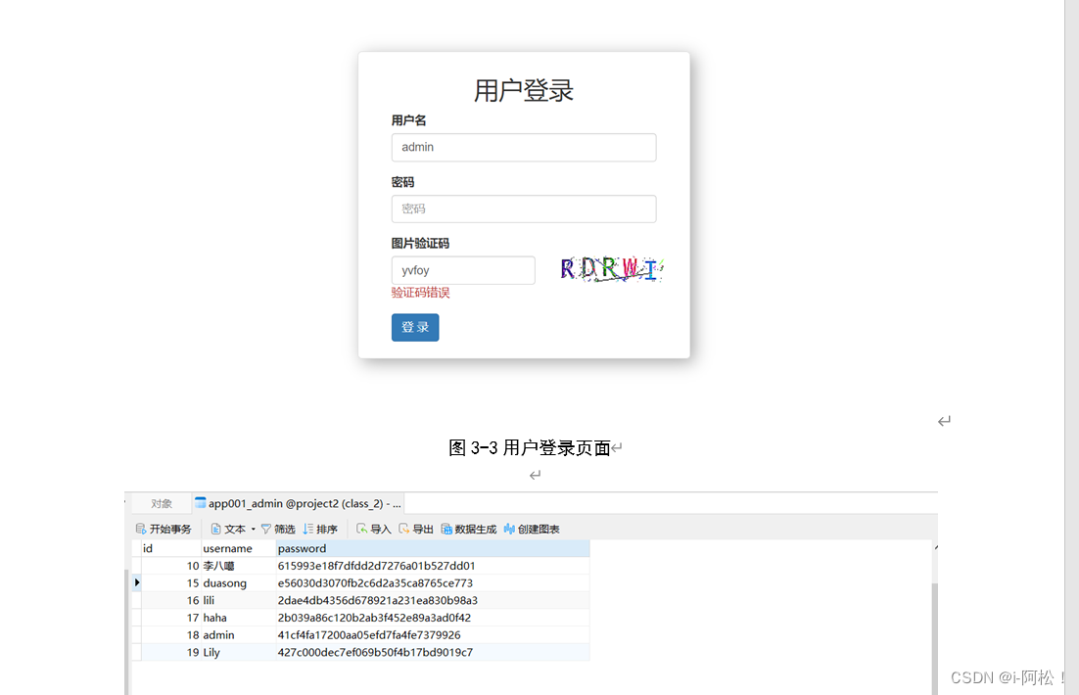Expand the dropdown arrow next to 文本
The height and width of the screenshot is (695, 1079).
(253, 529)
